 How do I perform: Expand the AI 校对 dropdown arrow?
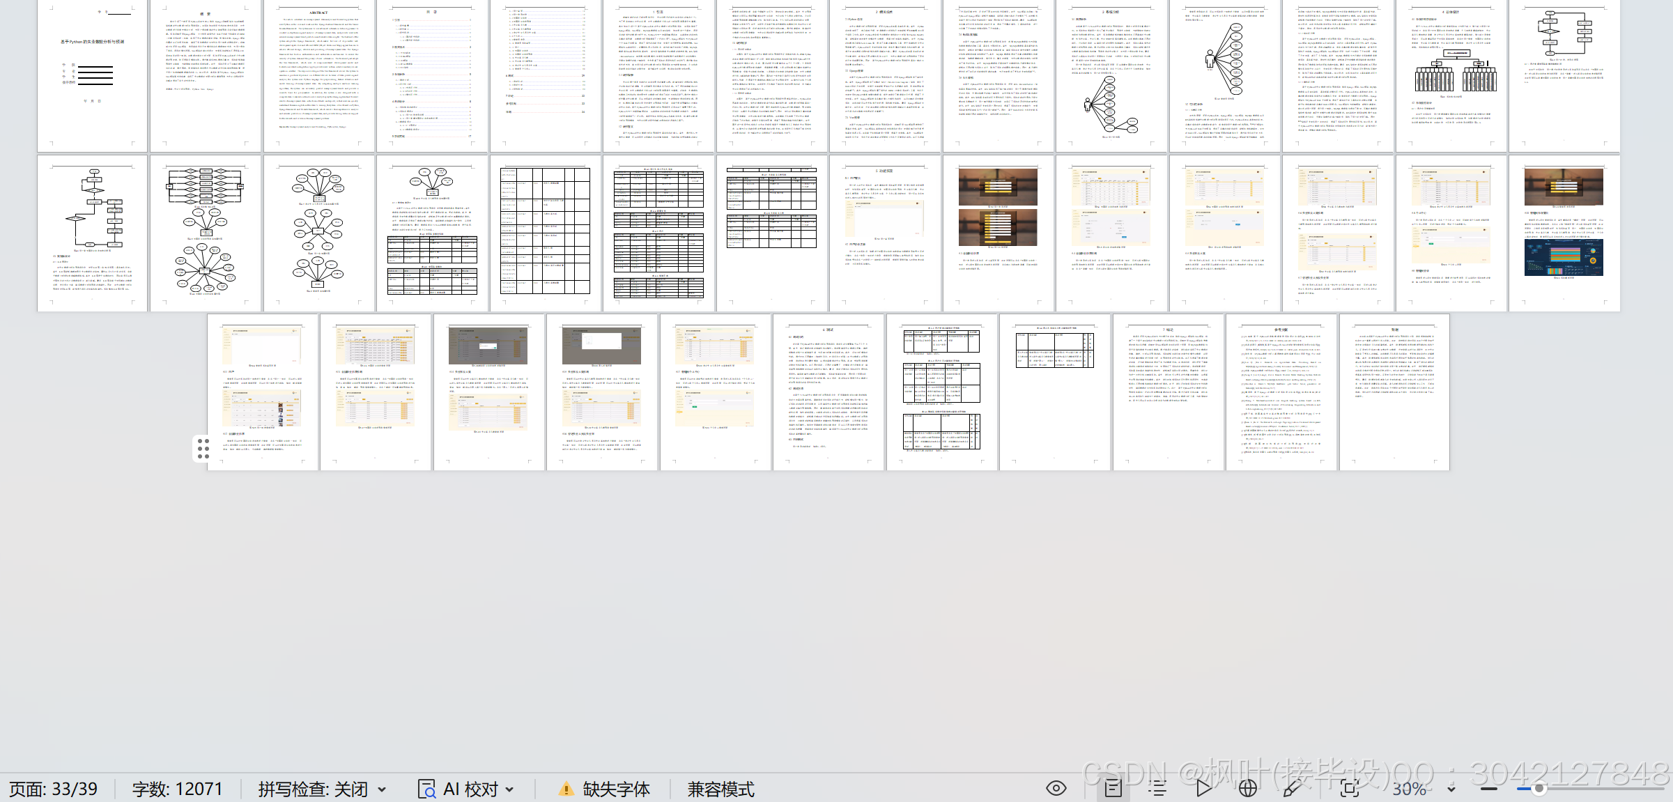tap(510, 789)
